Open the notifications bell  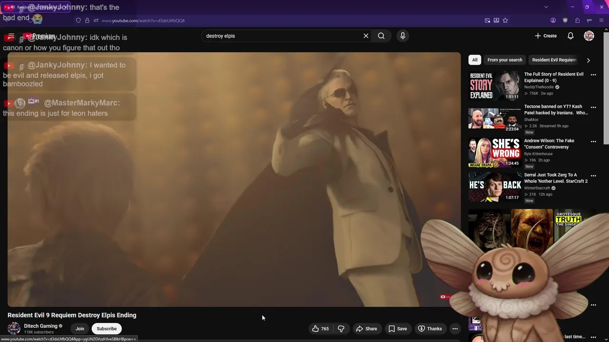[570, 36]
